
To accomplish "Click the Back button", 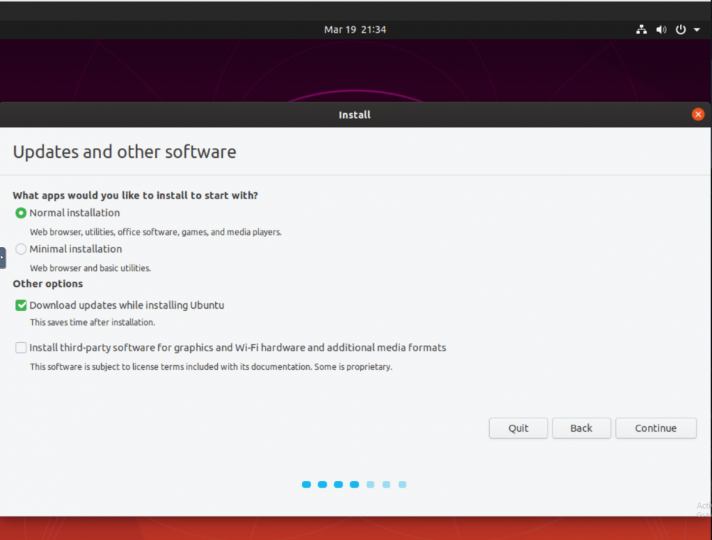I will tap(581, 428).
